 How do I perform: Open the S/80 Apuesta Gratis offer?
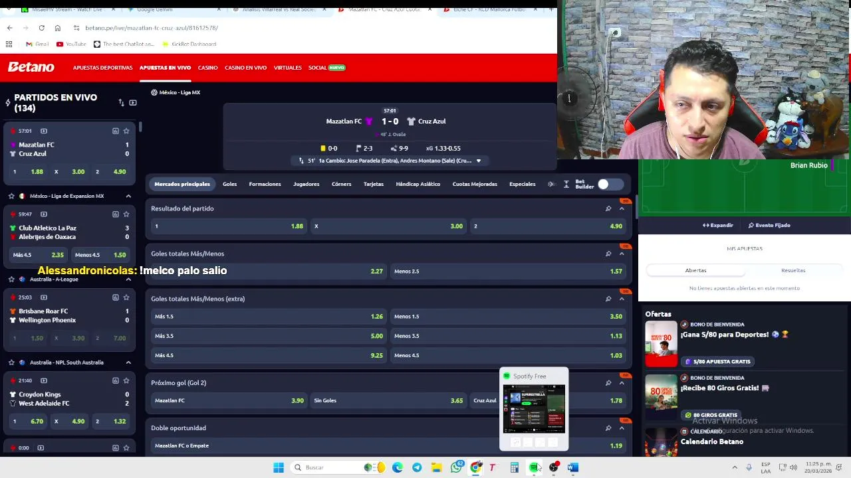(x=717, y=362)
